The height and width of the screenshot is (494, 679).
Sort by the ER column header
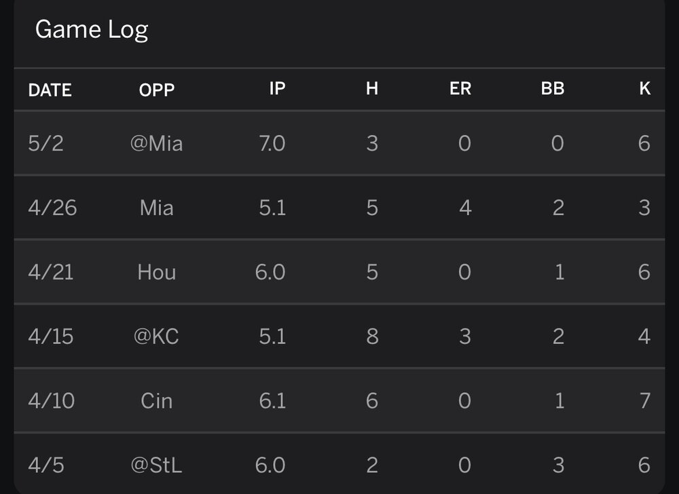[460, 88]
